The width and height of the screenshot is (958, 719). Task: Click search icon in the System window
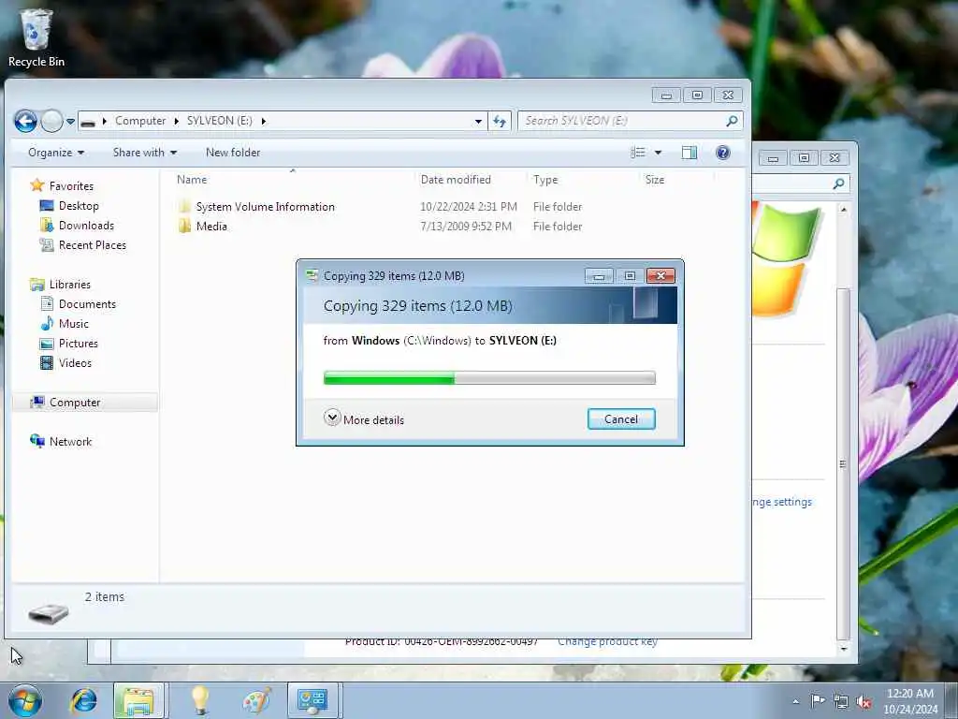838,183
